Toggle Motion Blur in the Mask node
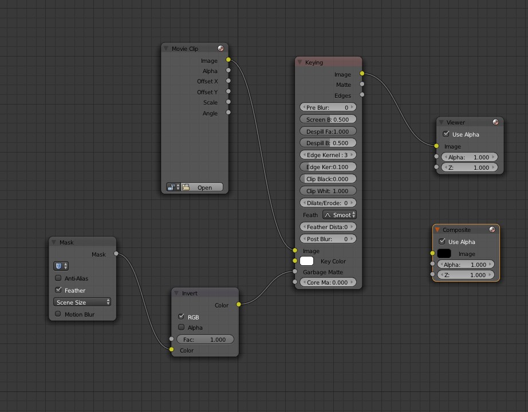 (58, 314)
